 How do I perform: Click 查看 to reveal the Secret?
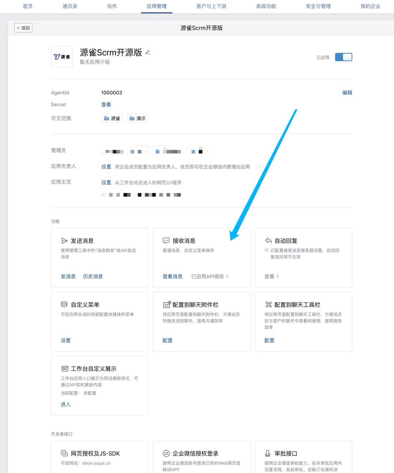click(106, 105)
